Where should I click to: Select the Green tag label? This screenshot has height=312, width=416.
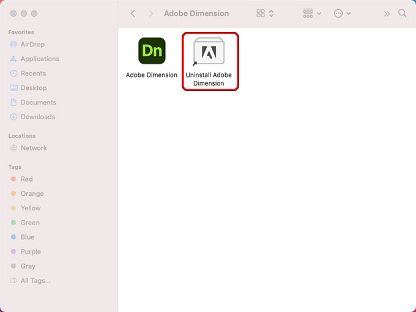tap(30, 223)
